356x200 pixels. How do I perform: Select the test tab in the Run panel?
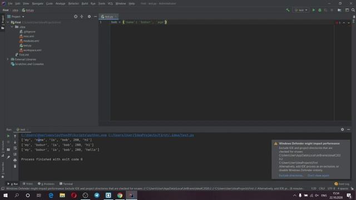(22, 129)
